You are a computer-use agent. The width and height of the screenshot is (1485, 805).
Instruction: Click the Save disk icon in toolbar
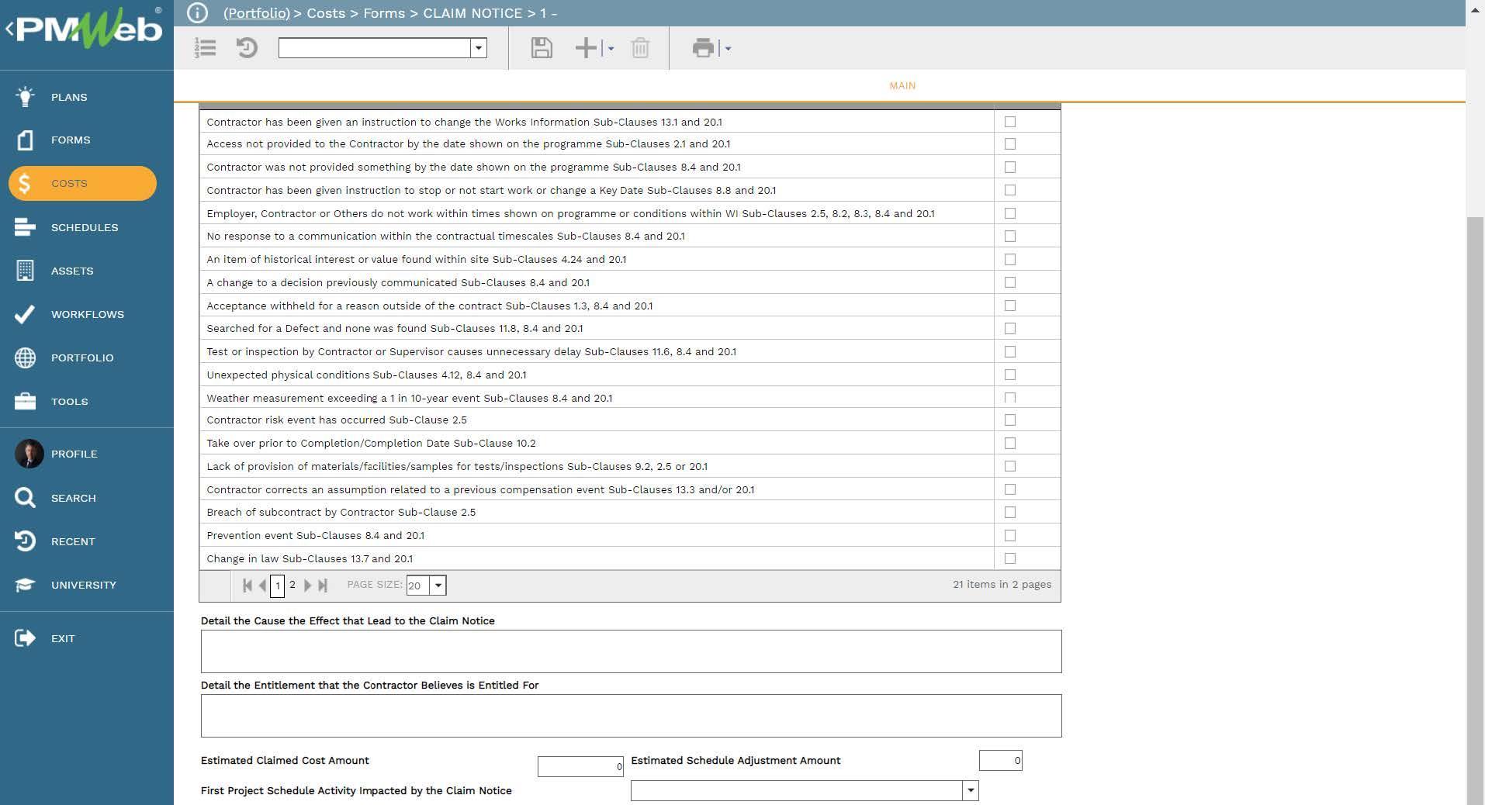541,48
